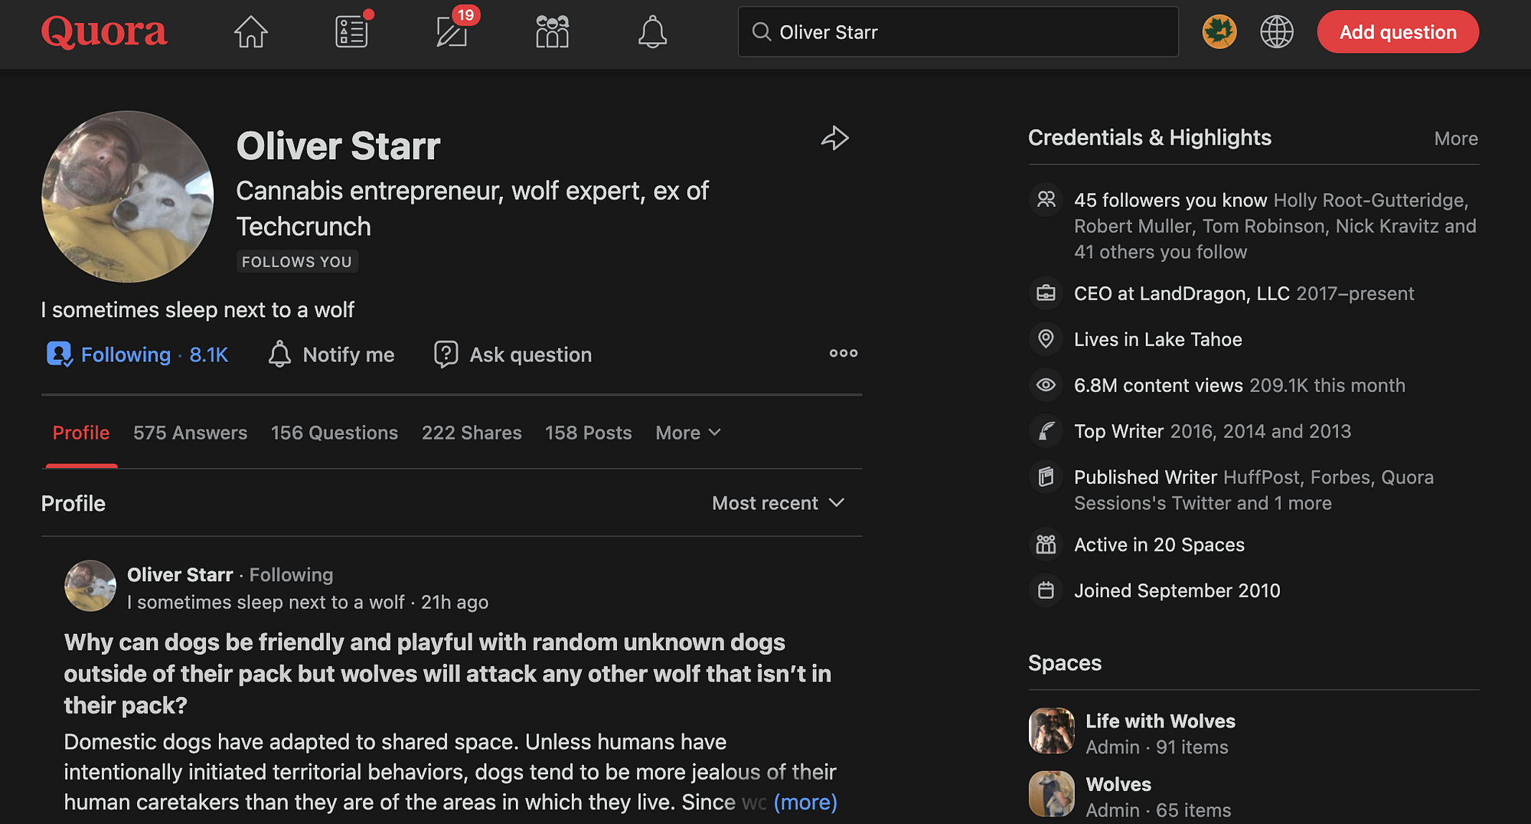1531x824 pixels.
Task: Click the Life with Wolves space thumbnail
Action: pyautogui.click(x=1052, y=731)
